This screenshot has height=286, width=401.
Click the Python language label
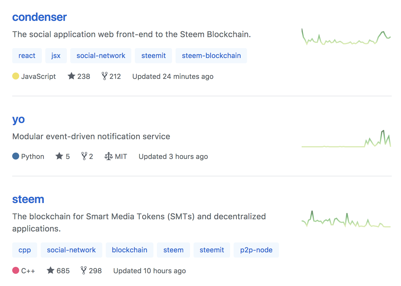pos(33,157)
